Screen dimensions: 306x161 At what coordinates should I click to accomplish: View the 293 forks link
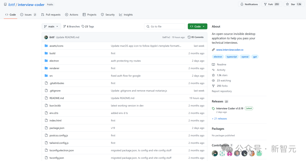[220, 86]
